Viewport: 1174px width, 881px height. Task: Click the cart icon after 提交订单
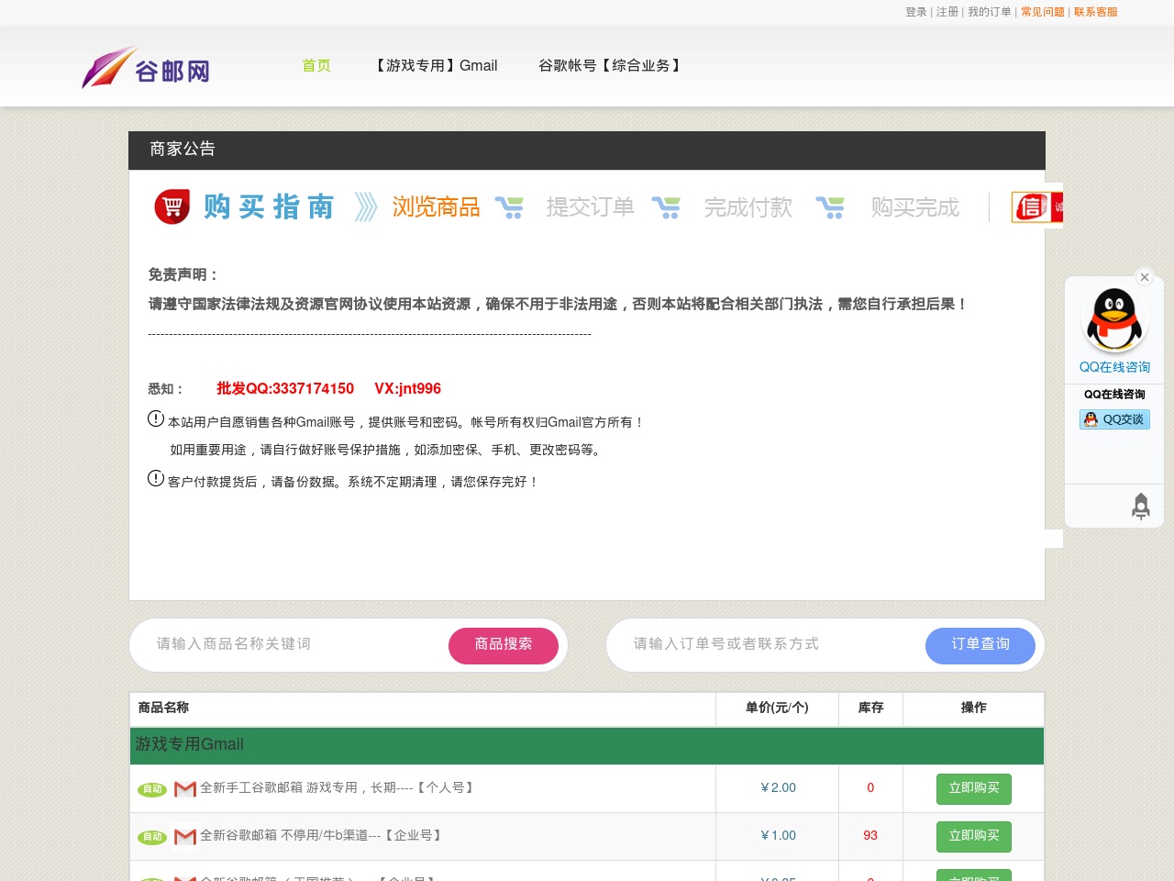coord(666,207)
